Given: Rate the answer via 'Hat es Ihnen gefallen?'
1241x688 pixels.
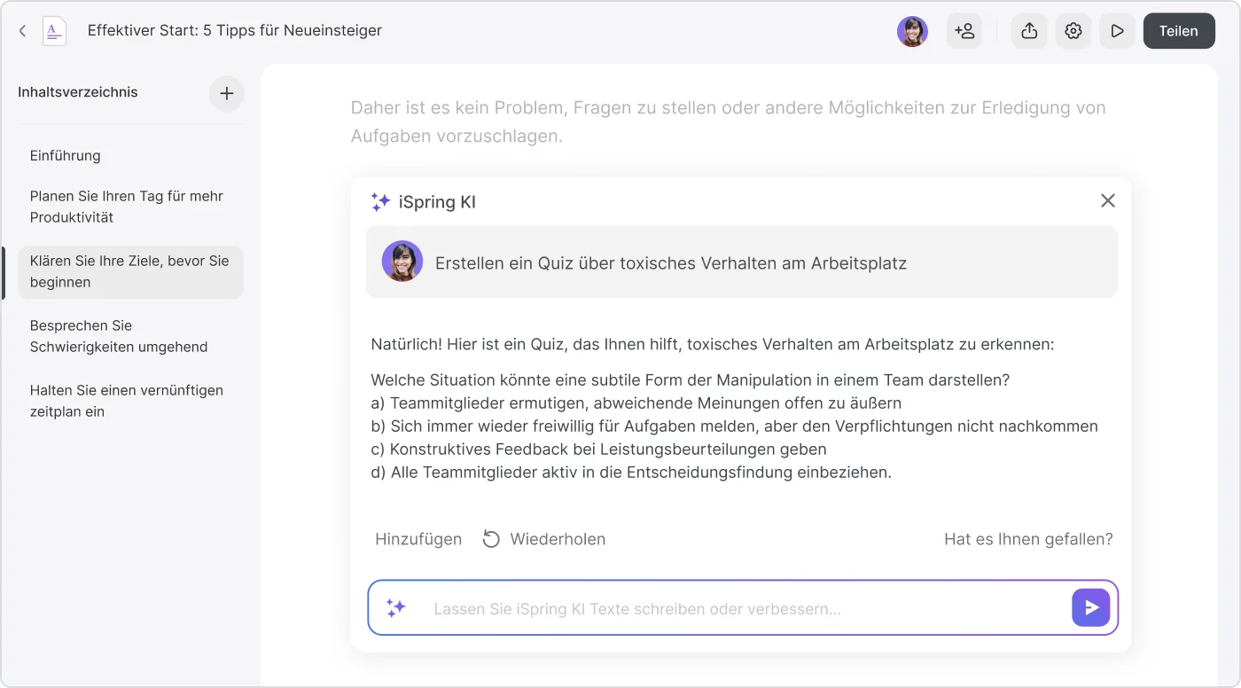Looking at the screenshot, I should click(1028, 538).
